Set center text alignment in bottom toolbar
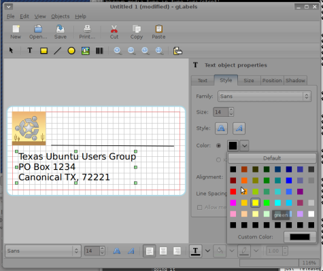323x271 pixels. click(x=163, y=251)
